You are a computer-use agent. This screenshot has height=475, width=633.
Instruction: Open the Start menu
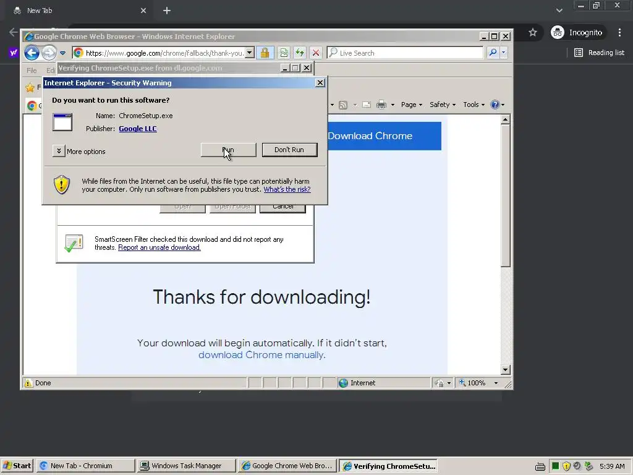tap(17, 466)
